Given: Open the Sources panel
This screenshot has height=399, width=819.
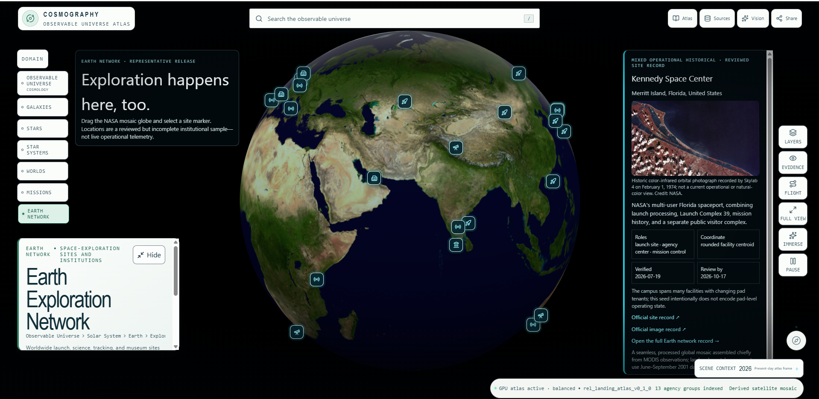Looking at the screenshot, I should click(717, 18).
